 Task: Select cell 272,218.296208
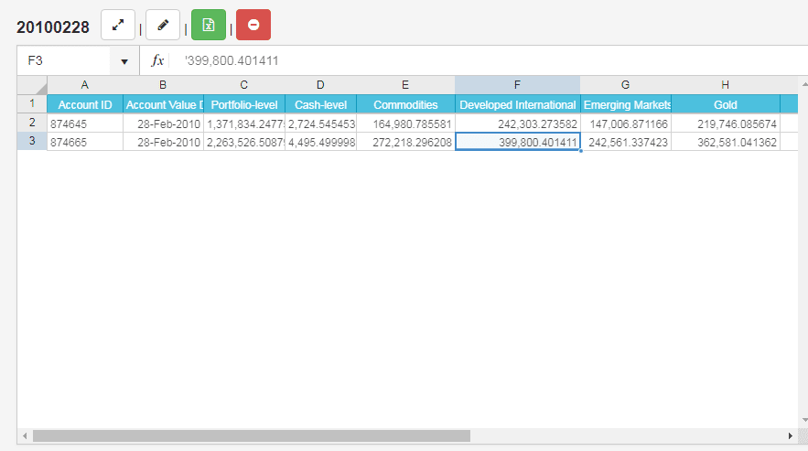coord(405,142)
